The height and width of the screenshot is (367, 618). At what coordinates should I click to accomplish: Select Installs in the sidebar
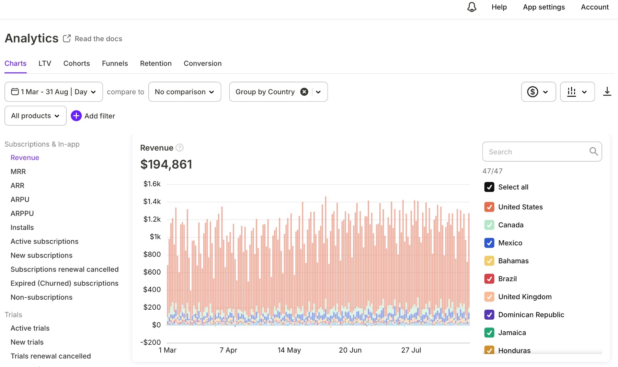tap(22, 228)
